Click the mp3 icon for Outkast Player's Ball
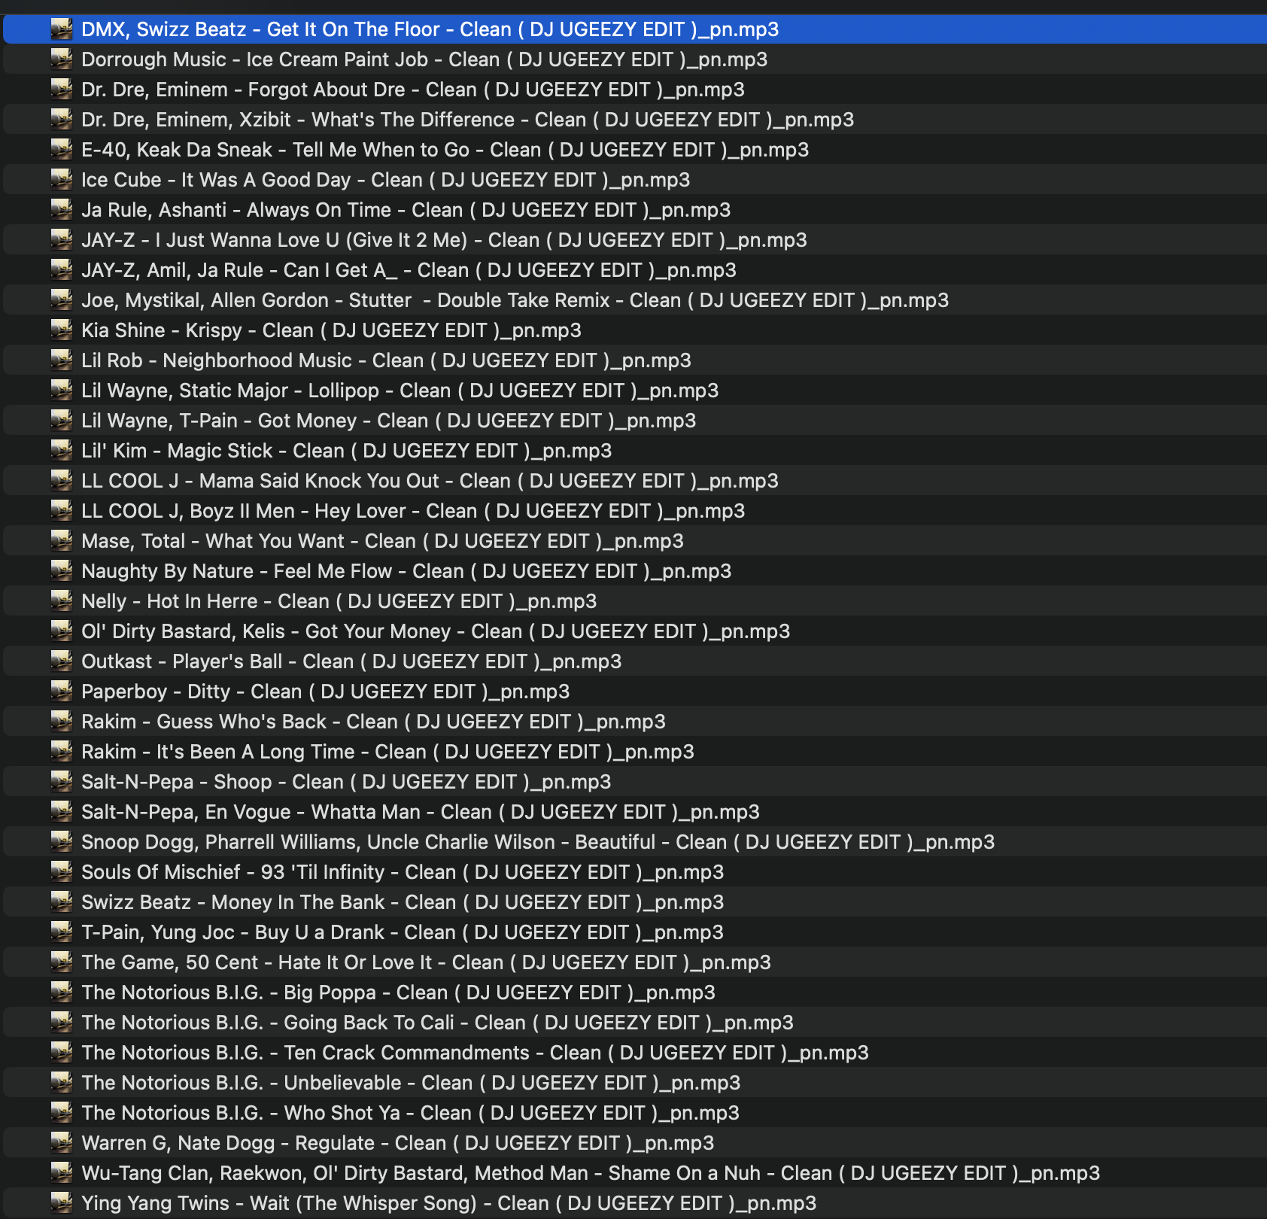Image resolution: width=1267 pixels, height=1219 pixels. pos(62,661)
